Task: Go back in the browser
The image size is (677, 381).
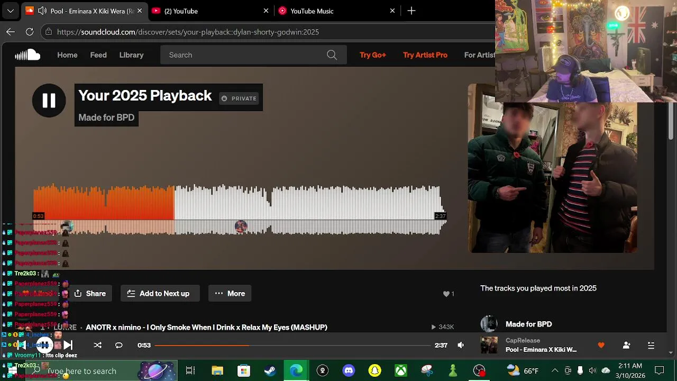Action: [11, 32]
